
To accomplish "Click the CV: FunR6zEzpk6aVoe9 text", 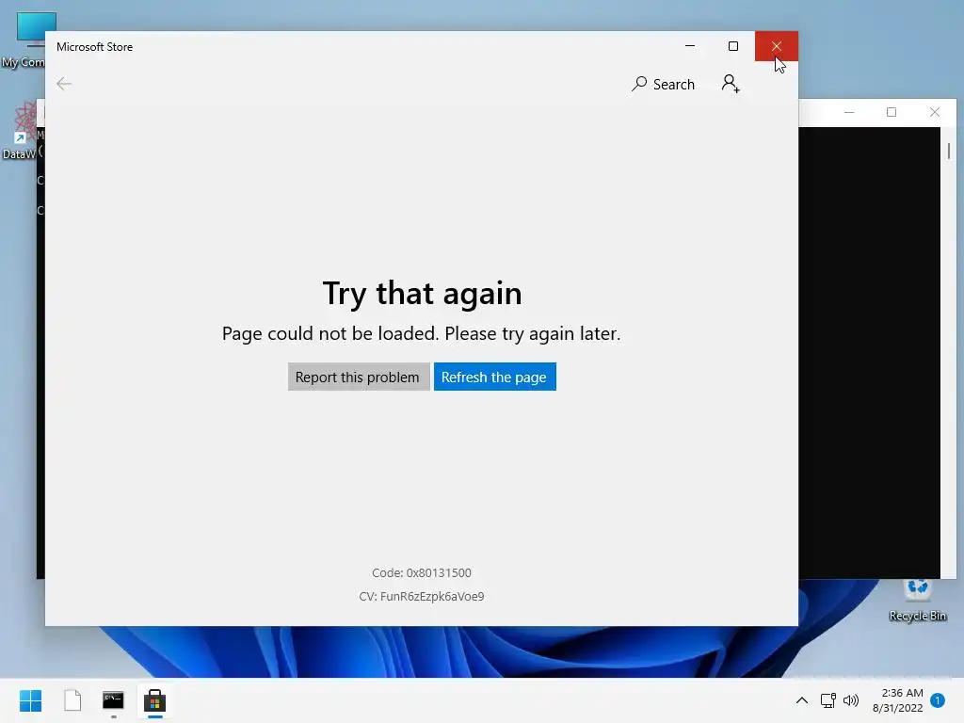I will [422, 596].
